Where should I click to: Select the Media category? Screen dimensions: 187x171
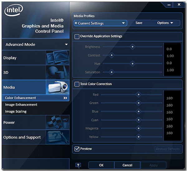tap(36, 87)
